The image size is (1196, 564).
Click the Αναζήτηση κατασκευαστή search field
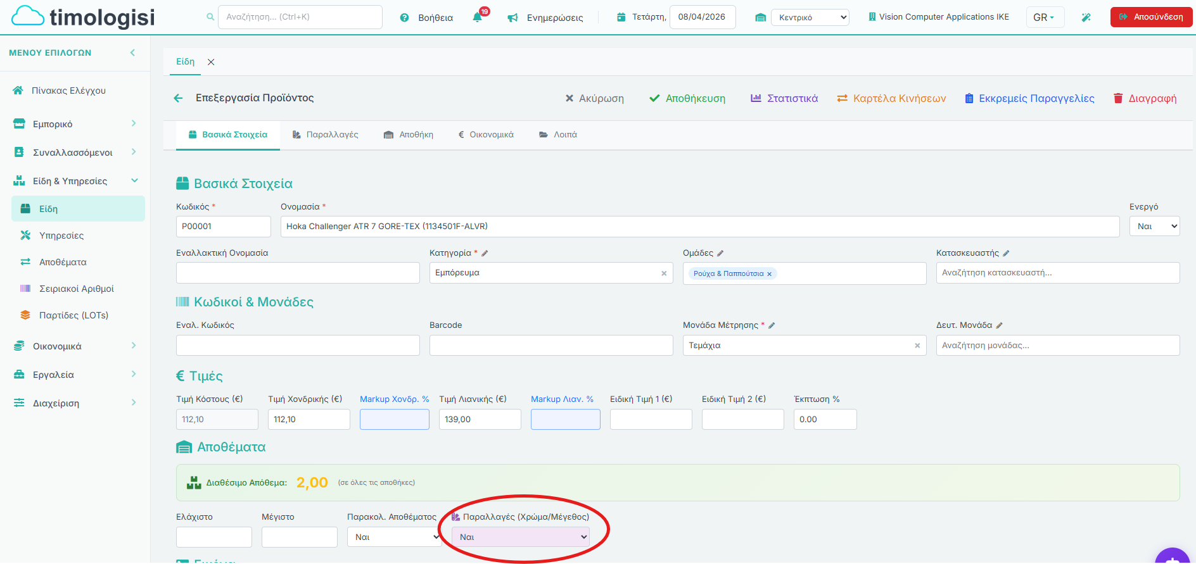pyautogui.click(x=1058, y=273)
